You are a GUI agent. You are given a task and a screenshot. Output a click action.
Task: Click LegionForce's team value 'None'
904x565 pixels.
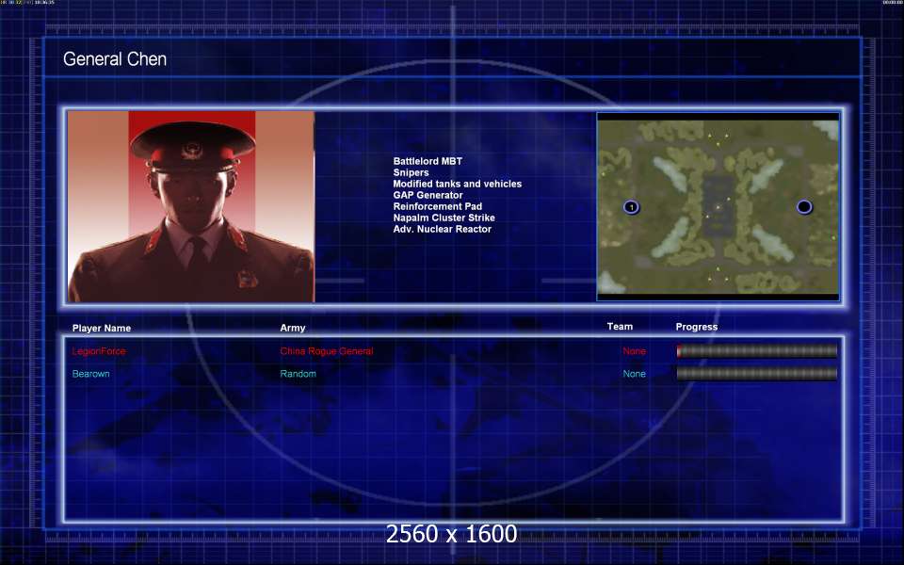pyautogui.click(x=634, y=351)
